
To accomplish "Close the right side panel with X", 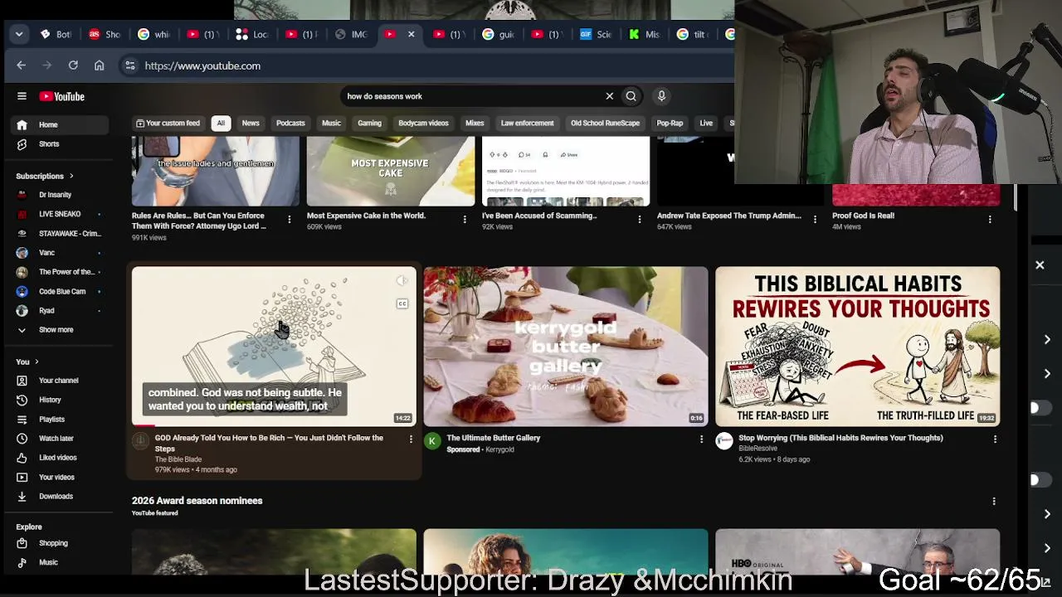I will pos(1040,265).
